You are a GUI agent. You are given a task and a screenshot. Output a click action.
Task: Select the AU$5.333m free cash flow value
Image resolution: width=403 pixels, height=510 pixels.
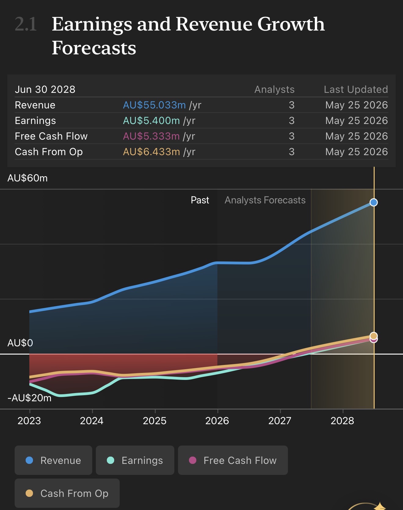pos(151,136)
